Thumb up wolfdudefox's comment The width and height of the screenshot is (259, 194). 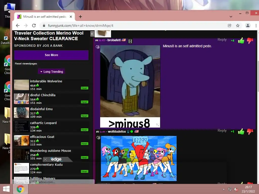(241, 131)
